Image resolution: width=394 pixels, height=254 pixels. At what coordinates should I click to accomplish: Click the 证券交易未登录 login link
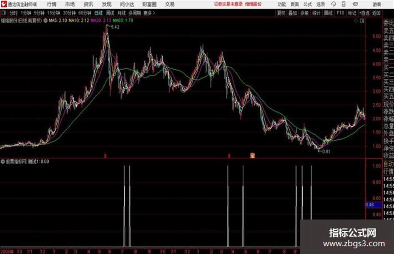(x=228, y=4)
